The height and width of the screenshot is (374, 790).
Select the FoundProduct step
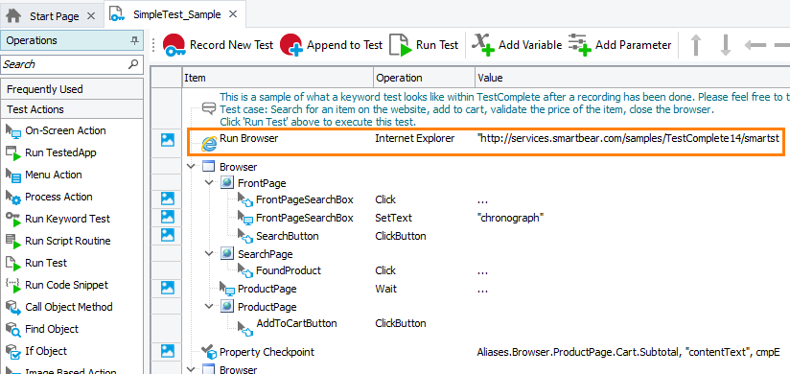(x=289, y=270)
